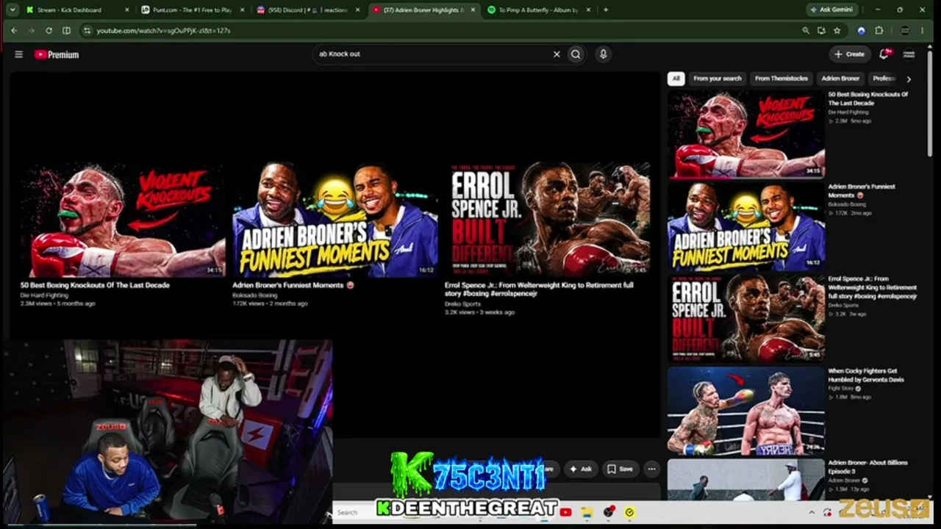Image resolution: width=941 pixels, height=529 pixels.
Task: Open Chrome tab search dropdown
Action: 12,10
